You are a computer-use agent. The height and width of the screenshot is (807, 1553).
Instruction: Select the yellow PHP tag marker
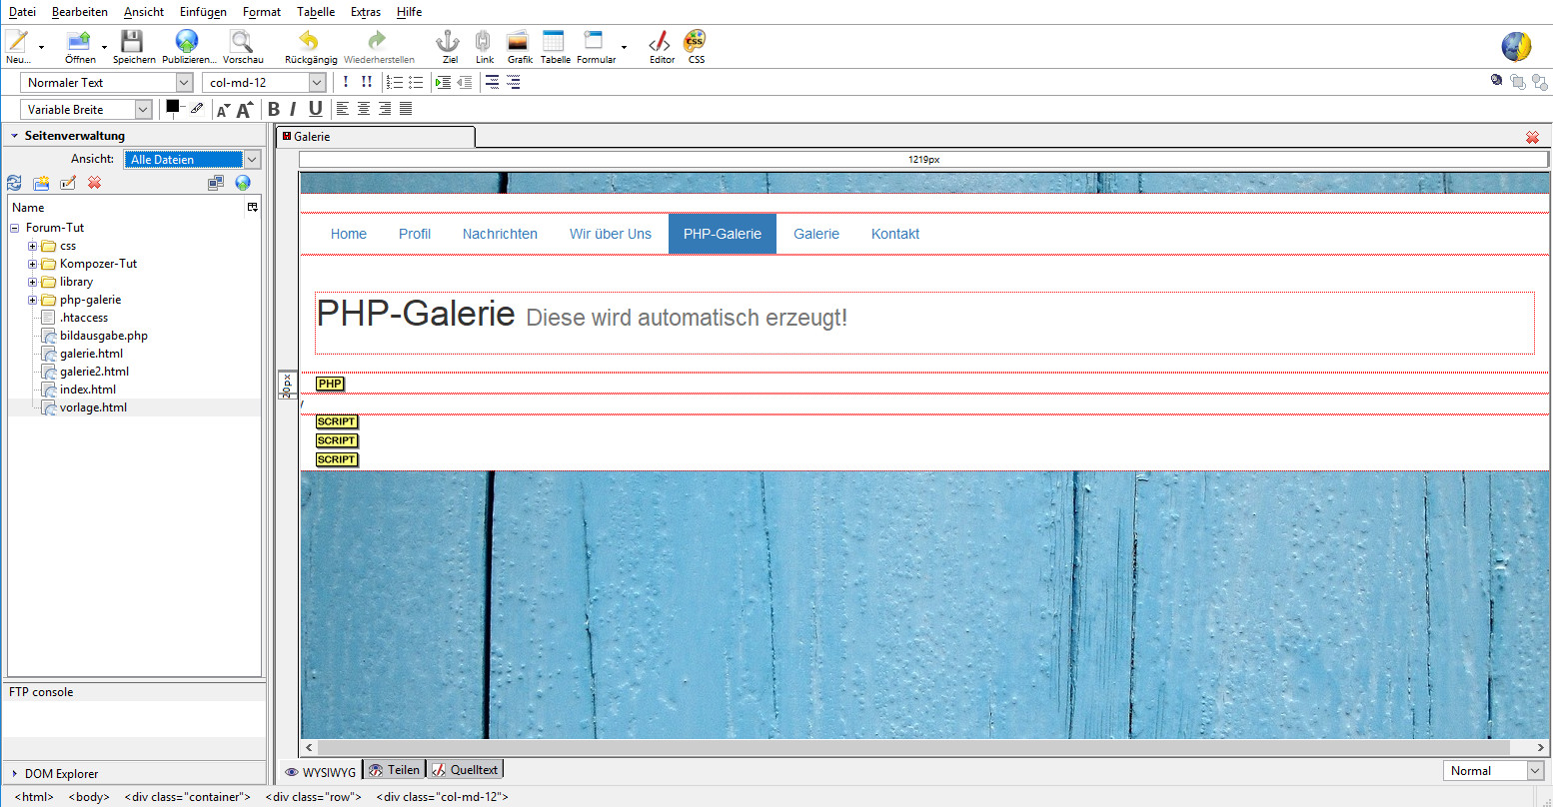click(330, 384)
